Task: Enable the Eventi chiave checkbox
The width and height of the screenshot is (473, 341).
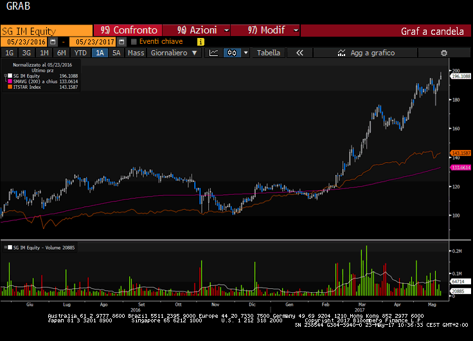Action: pyautogui.click(x=134, y=41)
